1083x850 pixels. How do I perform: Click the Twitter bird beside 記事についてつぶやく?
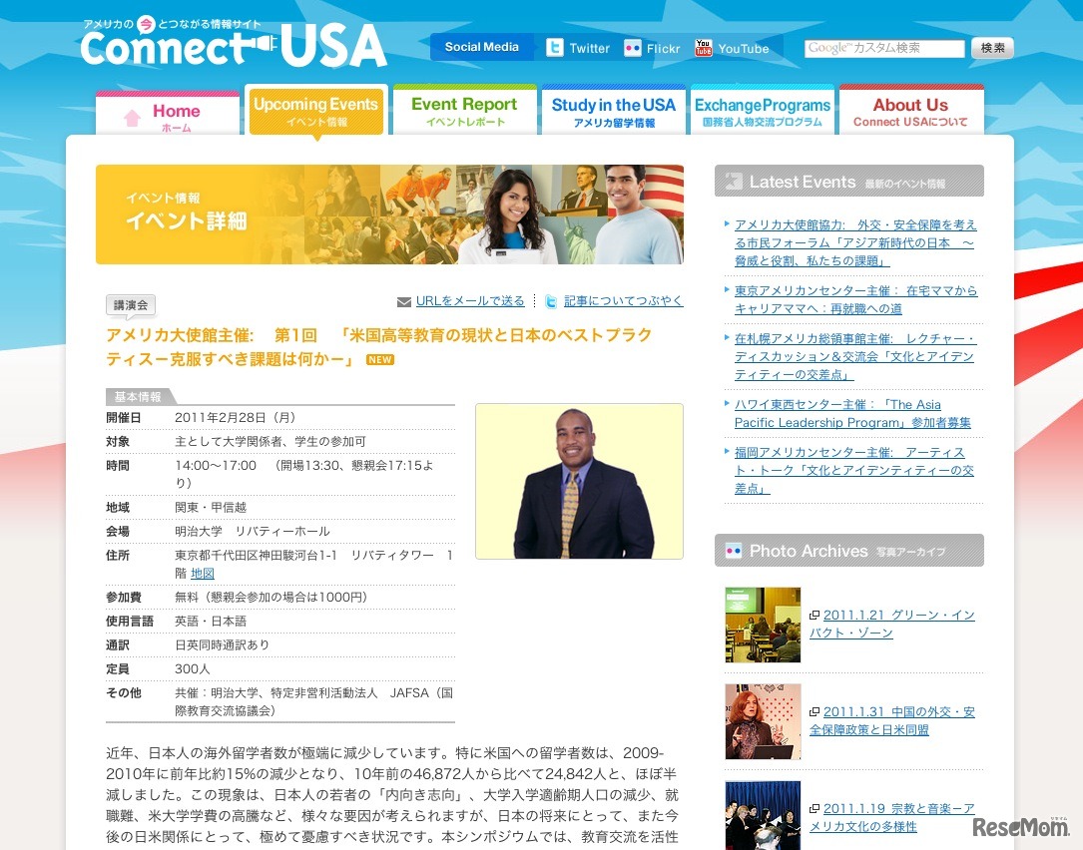pyautogui.click(x=549, y=301)
